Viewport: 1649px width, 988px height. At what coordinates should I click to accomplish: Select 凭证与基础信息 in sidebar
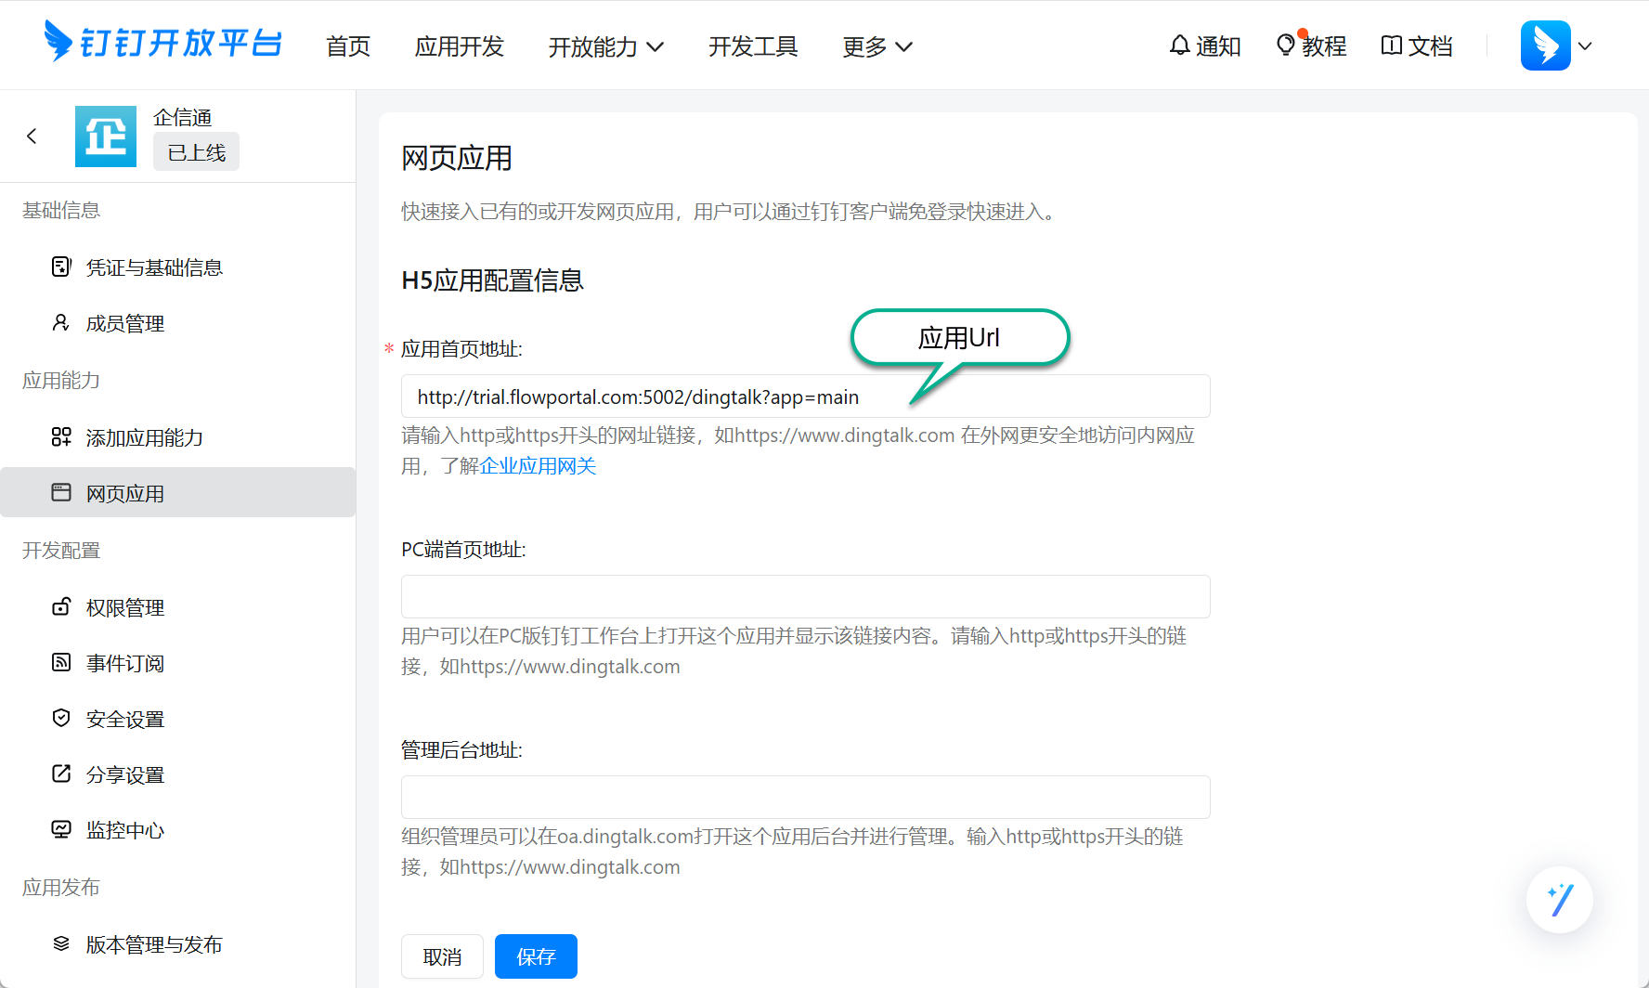point(178,267)
